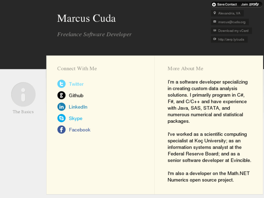Click the plus icon beside Save Contact

(x=214, y=4)
